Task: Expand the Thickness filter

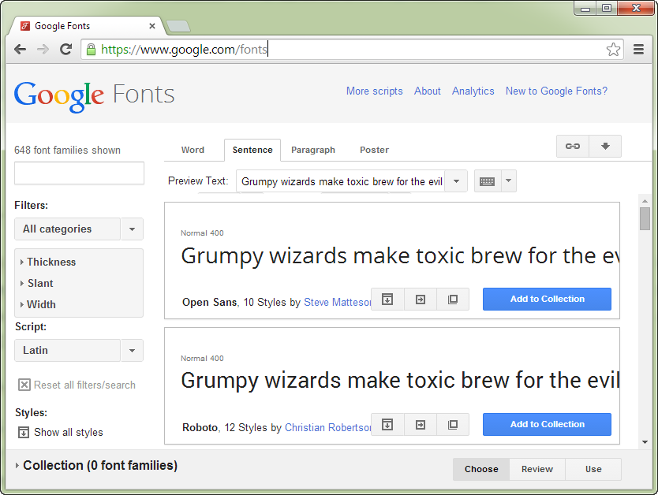Action: coord(48,262)
